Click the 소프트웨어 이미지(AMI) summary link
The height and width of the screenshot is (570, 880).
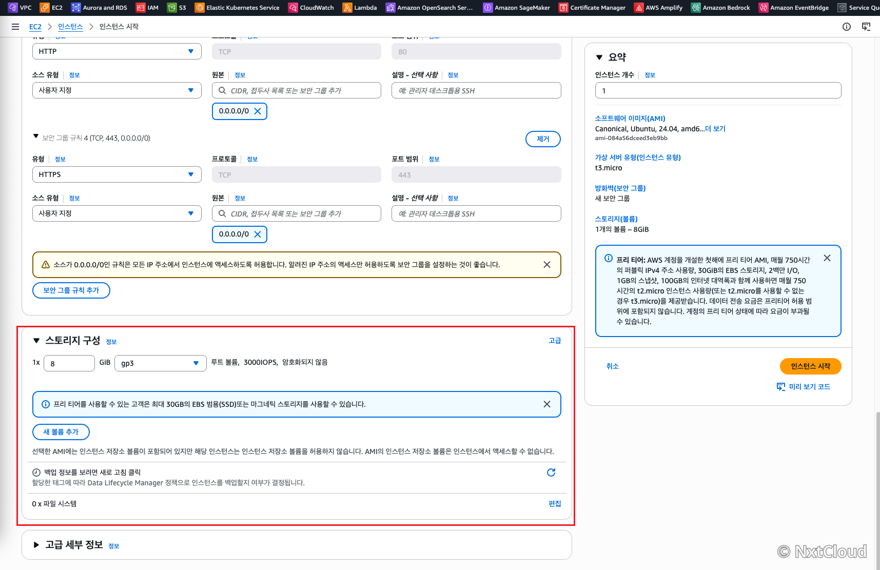tap(630, 119)
